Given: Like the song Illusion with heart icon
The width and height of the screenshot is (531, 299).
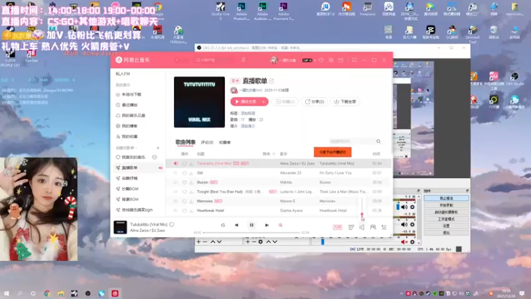Looking at the screenshot, I should pos(185,182).
